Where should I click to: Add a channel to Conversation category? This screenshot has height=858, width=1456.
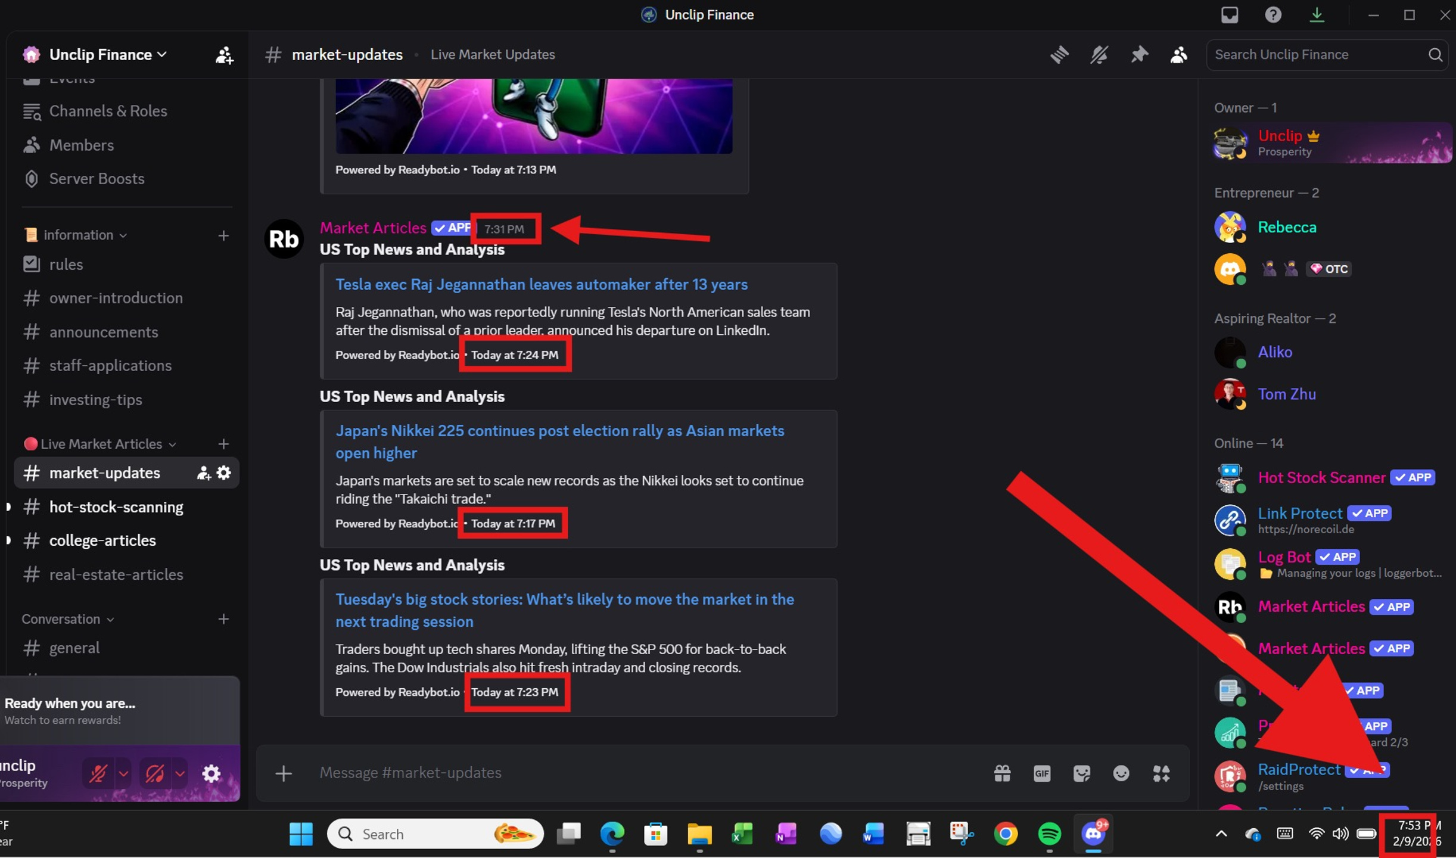pyautogui.click(x=223, y=619)
